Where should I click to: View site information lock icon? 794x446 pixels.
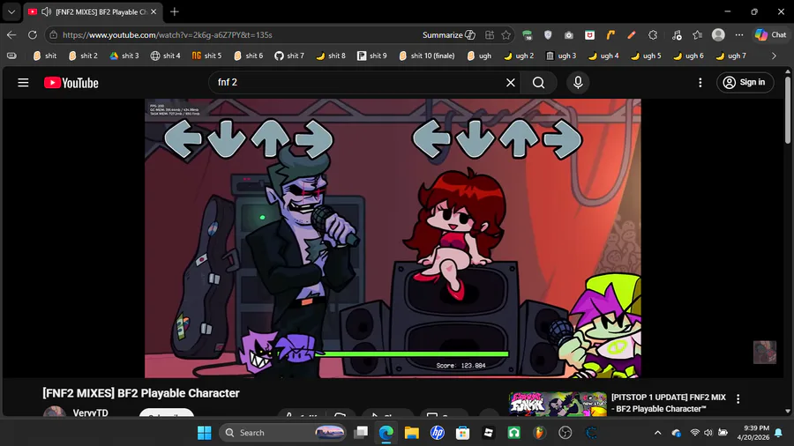click(54, 35)
